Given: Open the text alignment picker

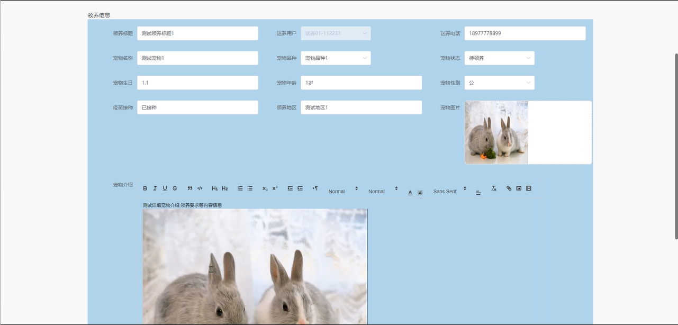Looking at the screenshot, I should tap(478, 193).
